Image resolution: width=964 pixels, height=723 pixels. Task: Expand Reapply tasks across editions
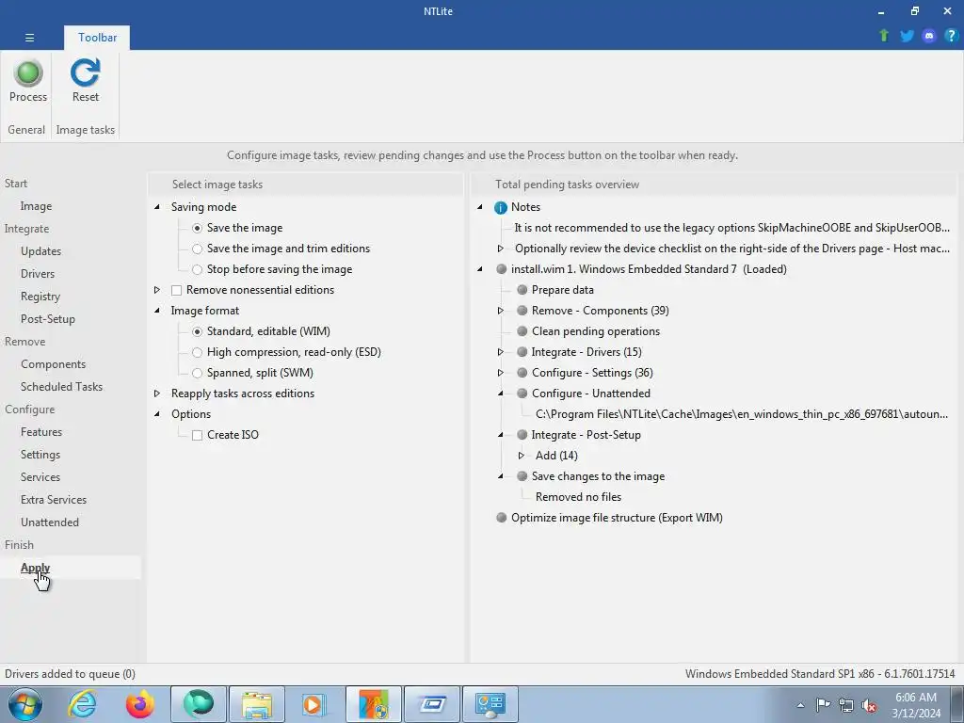[157, 394]
